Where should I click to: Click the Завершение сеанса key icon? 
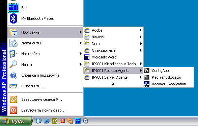(x=13, y=99)
